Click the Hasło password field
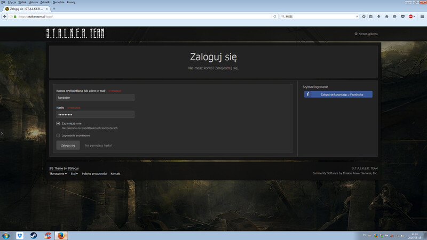 (95, 115)
